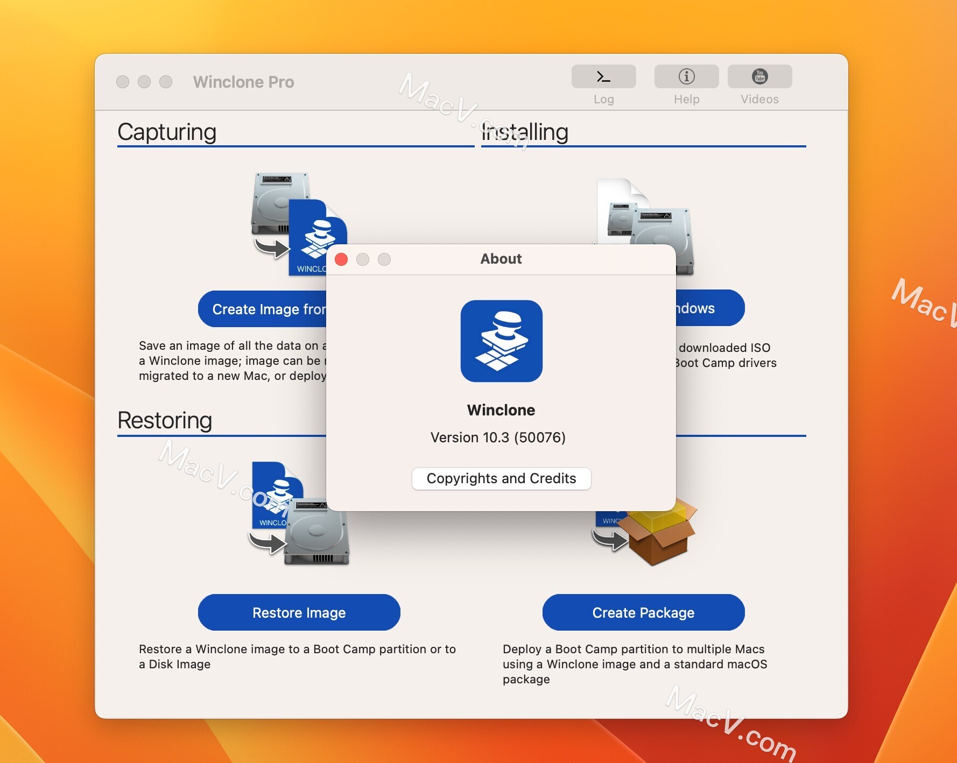Click the About title bar text
957x763 pixels.
coord(501,259)
